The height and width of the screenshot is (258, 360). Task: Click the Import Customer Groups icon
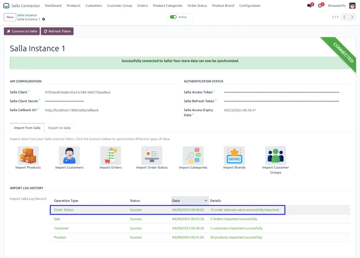[x=276, y=156]
